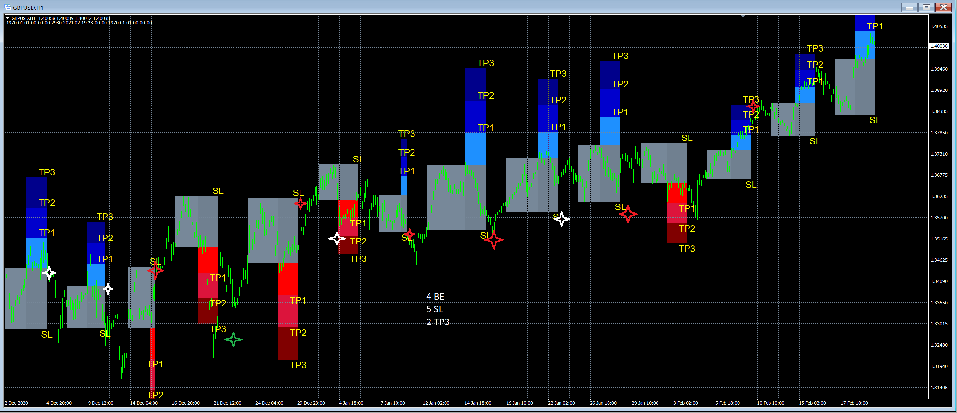Click price axis value 1.36775
This screenshot has height=413, width=957.
(939, 175)
